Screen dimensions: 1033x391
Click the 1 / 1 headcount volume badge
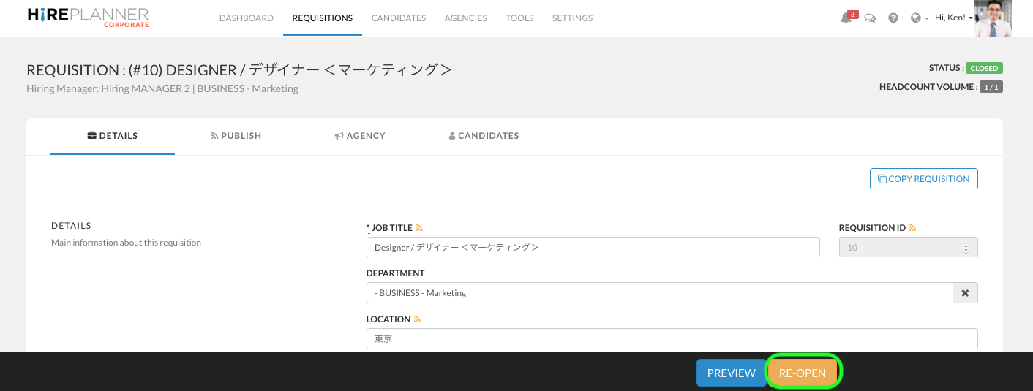pos(991,87)
